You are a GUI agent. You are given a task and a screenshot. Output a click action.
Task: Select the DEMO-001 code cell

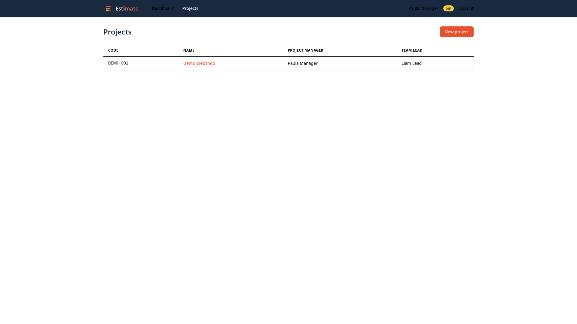click(141, 63)
